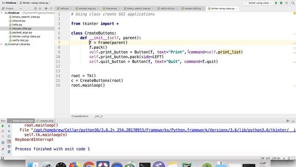Image resolution: width=296 pixels, height=167 pixels.
Task: Change the UTF-8 file encoding in status bar
Action: coord(276,158)
